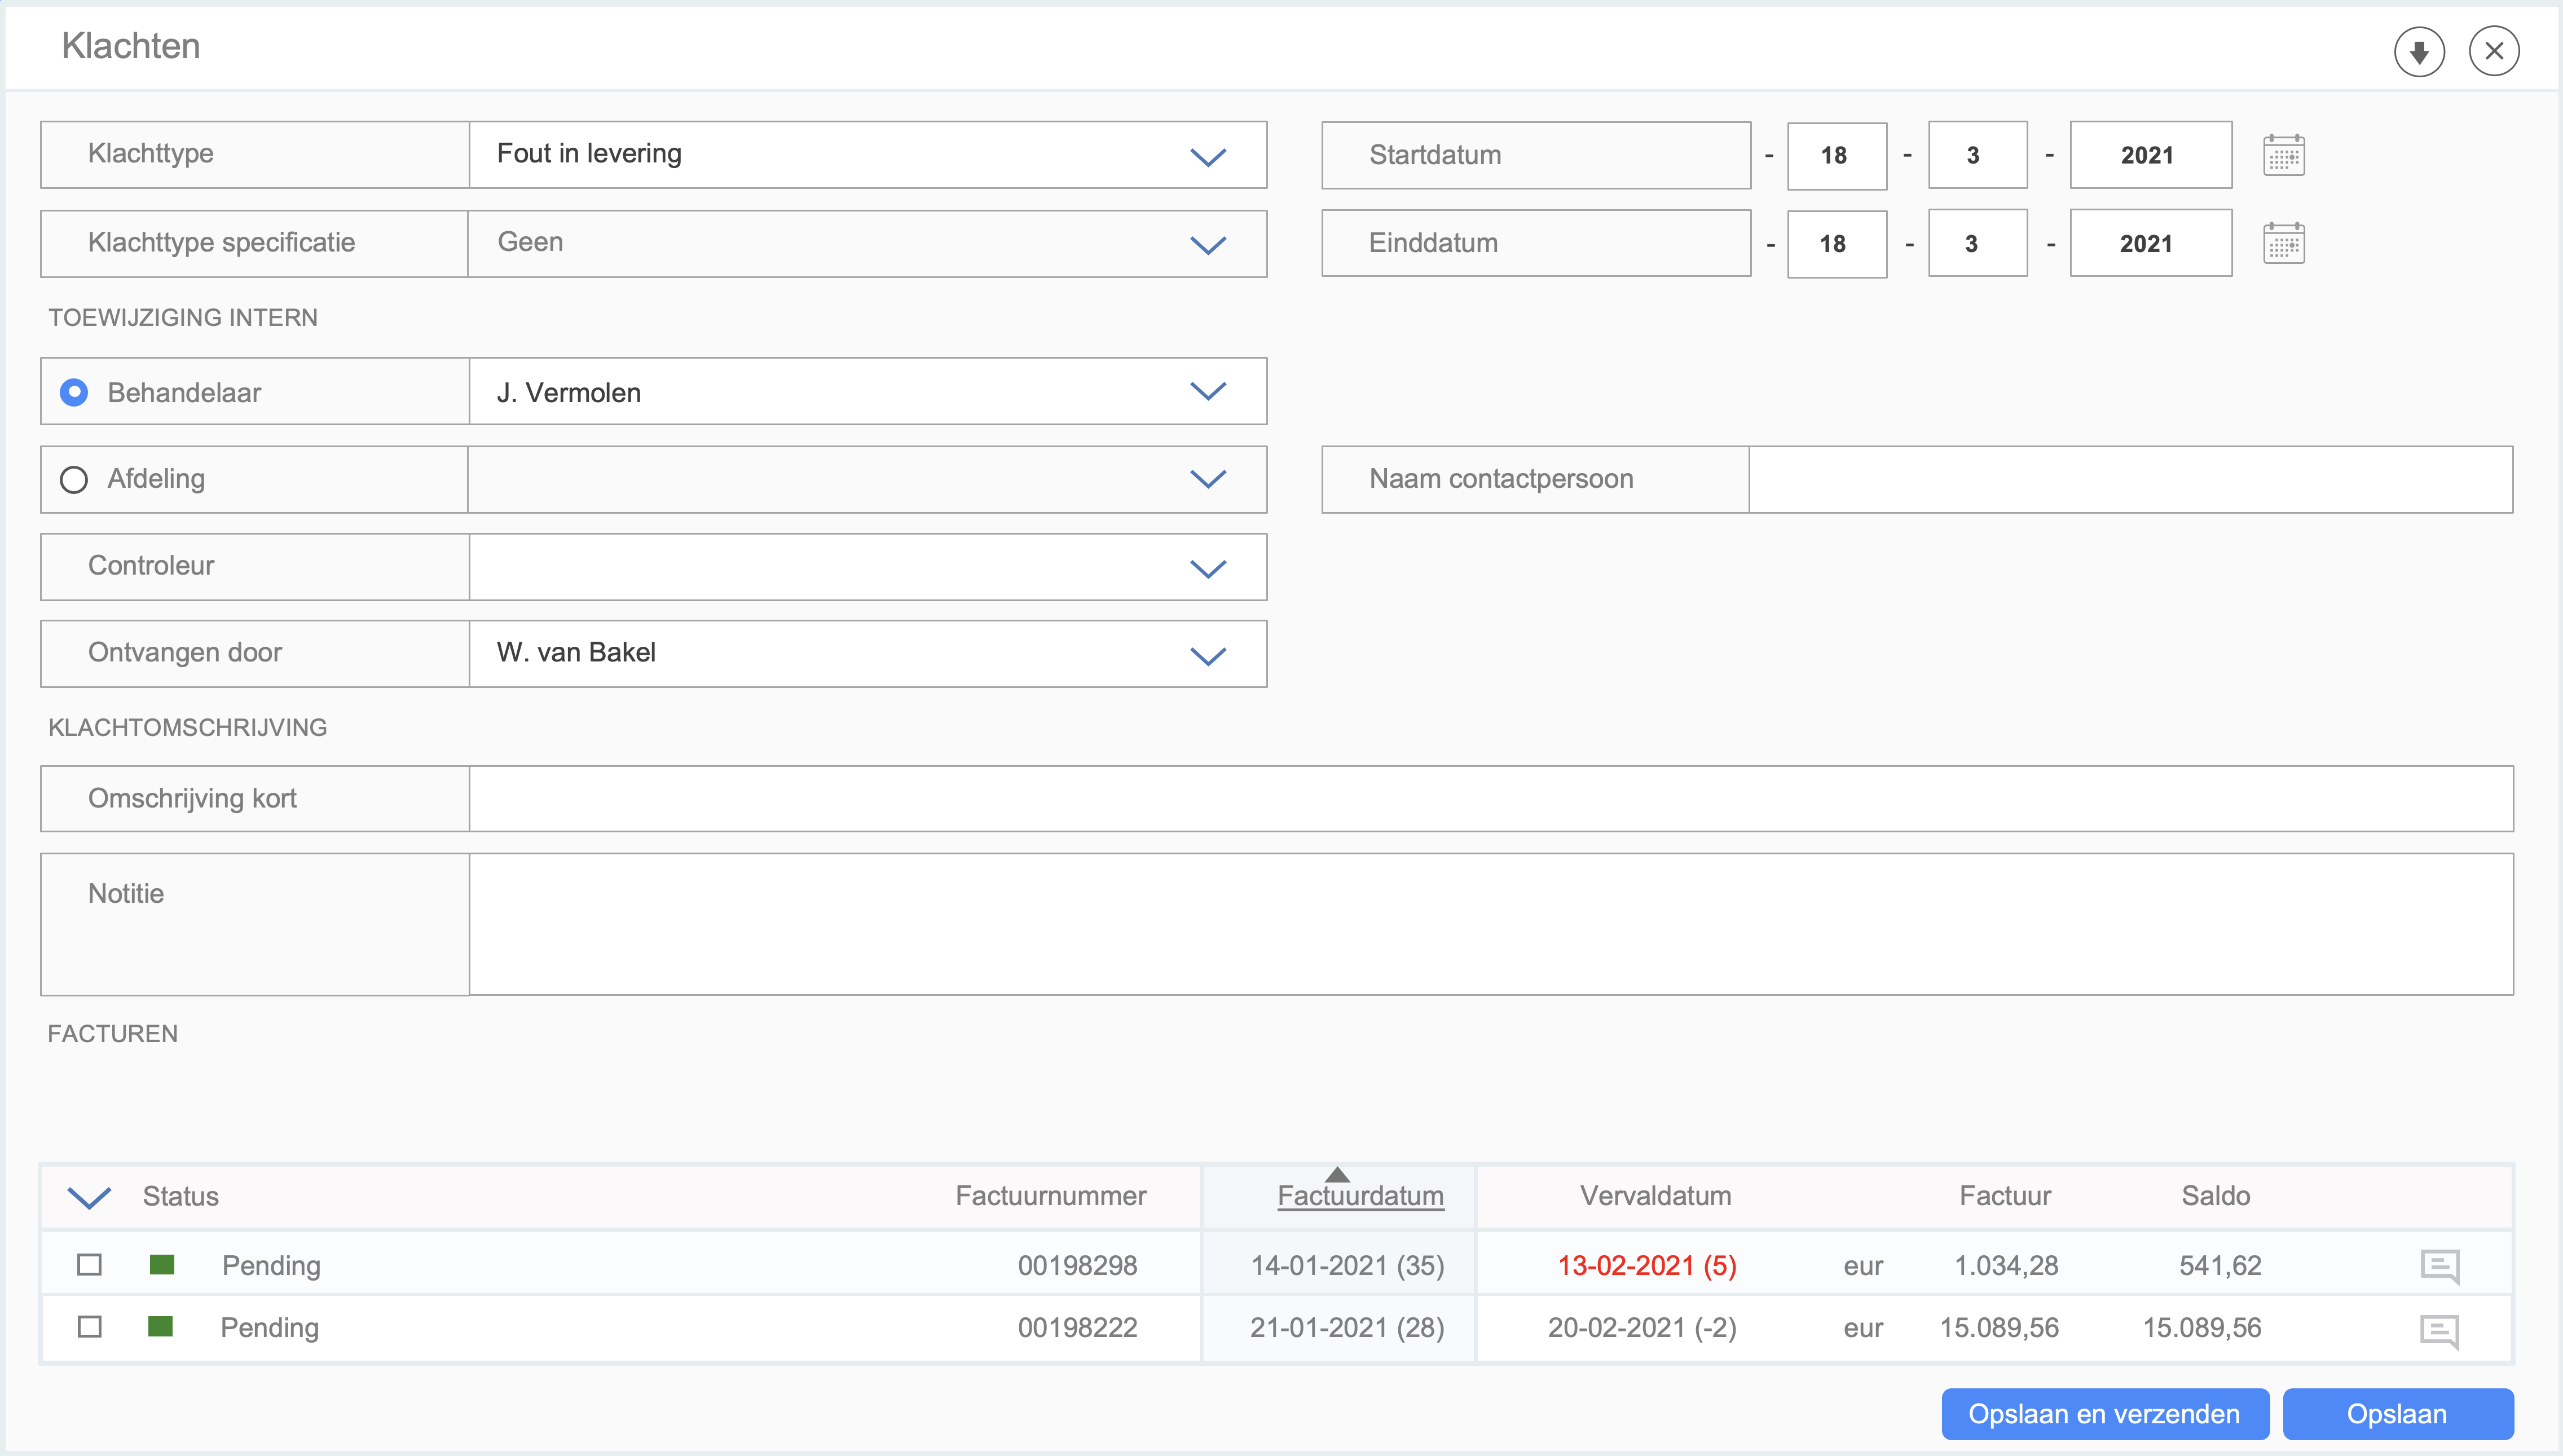Tick the checkbox for invoice 00198222

pos(90,1327)
